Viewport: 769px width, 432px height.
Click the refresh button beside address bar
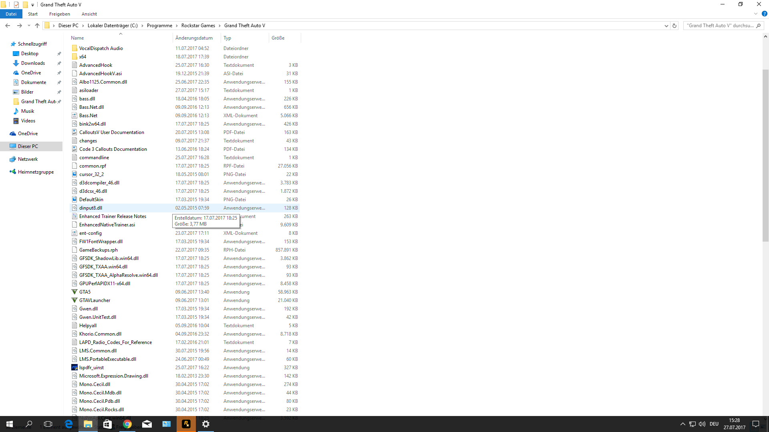pos(674,26)
